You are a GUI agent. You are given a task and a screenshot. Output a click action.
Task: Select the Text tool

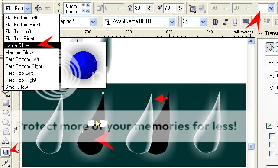coord(6,141)
